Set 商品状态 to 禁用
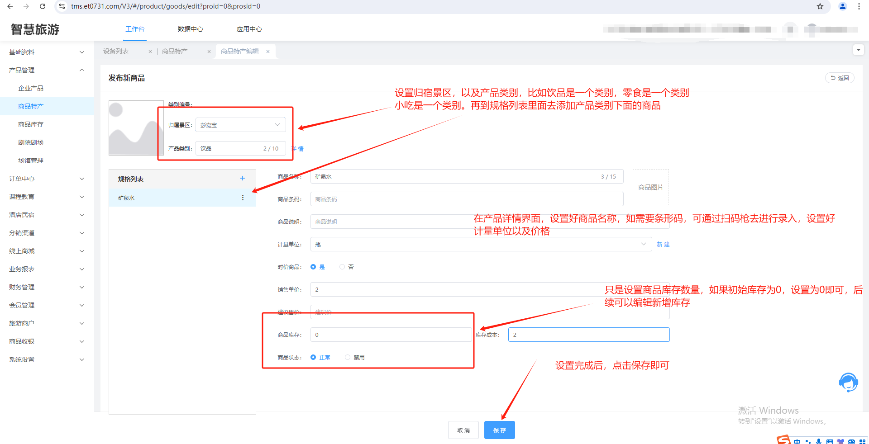This screenshot has height=444, width=869. click(348, 357)
